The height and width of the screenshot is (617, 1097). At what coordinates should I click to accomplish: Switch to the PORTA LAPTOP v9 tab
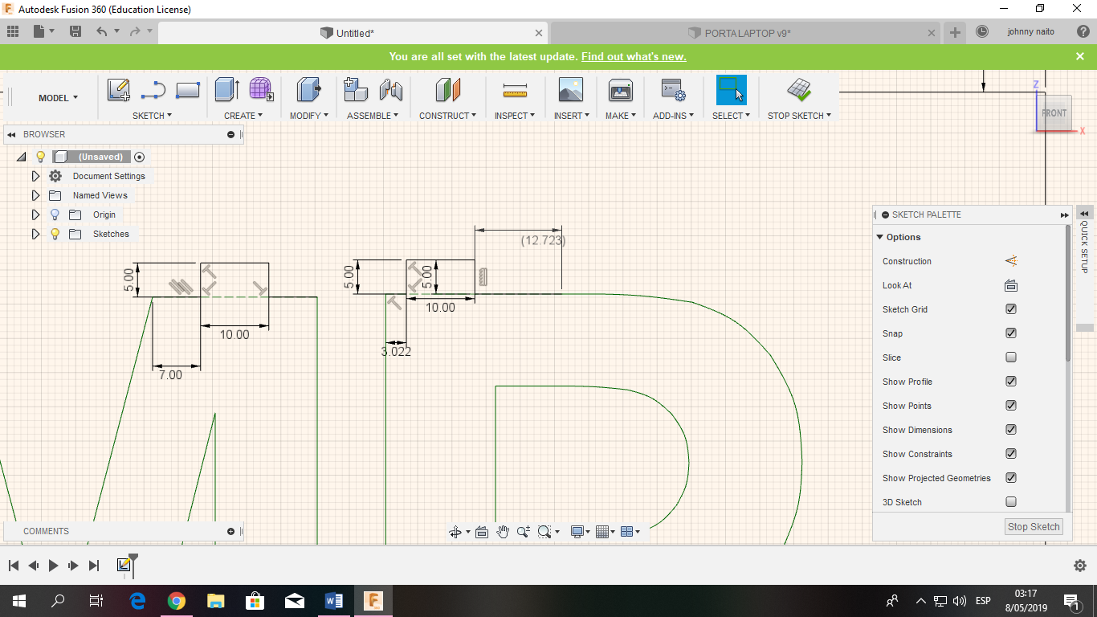[x=746, y=33]
